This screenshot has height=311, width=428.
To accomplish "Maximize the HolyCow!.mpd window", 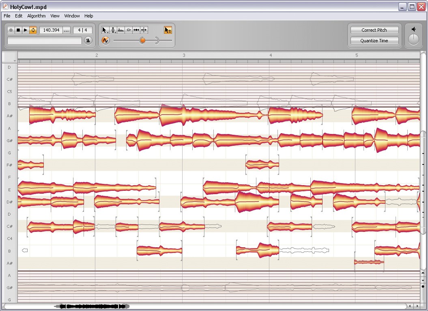I will (412, 7).
